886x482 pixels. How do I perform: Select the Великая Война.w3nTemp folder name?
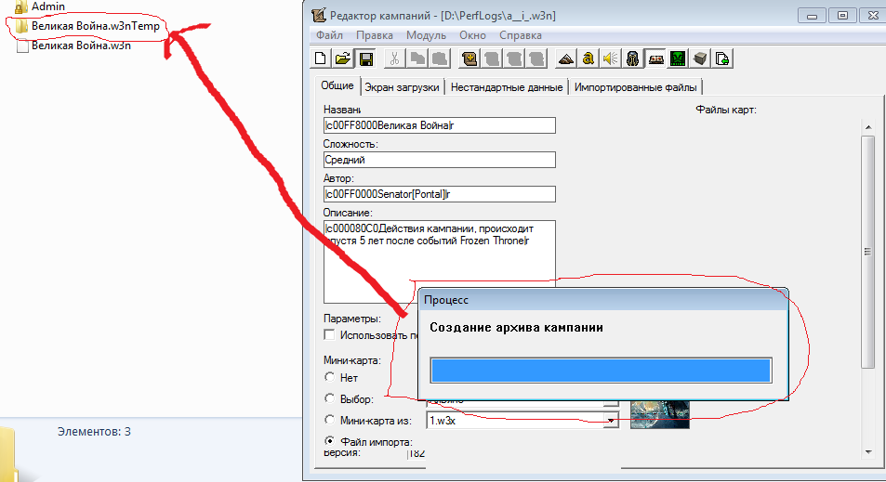tap(96, 26)
